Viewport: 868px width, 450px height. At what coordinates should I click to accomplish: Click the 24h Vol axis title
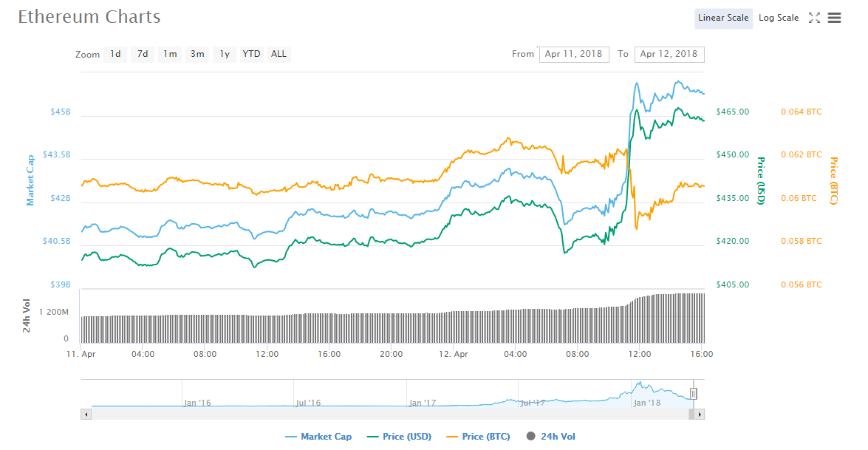(26, 316)
